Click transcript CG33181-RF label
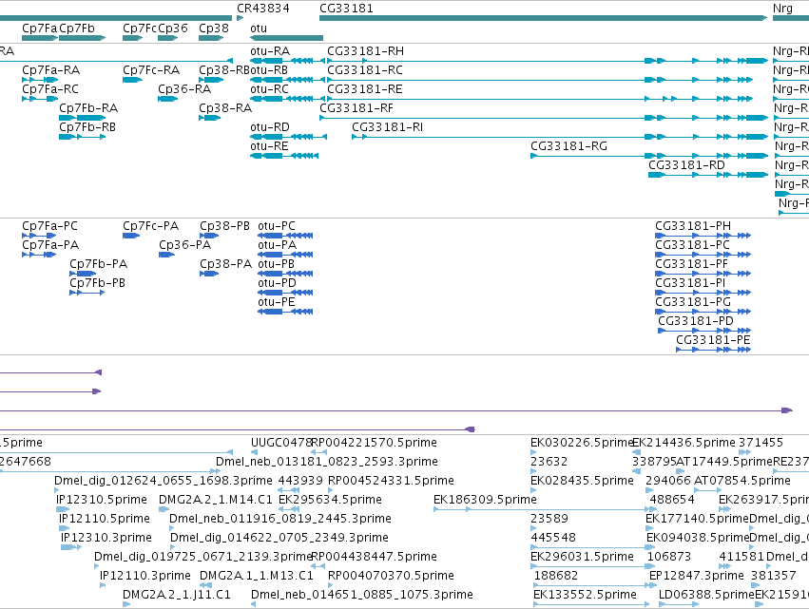Screen dimensions: 809x609 [356, 108]
